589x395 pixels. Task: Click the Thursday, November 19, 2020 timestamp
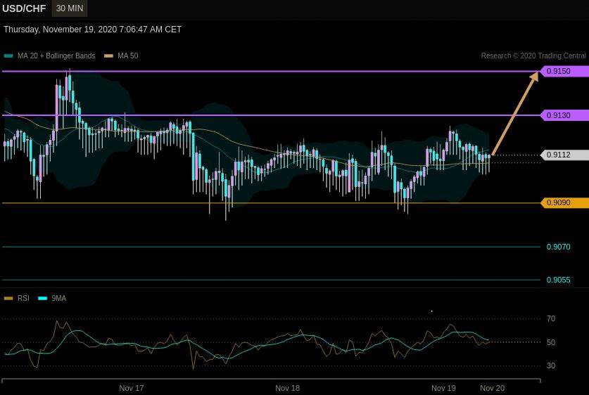92,30
